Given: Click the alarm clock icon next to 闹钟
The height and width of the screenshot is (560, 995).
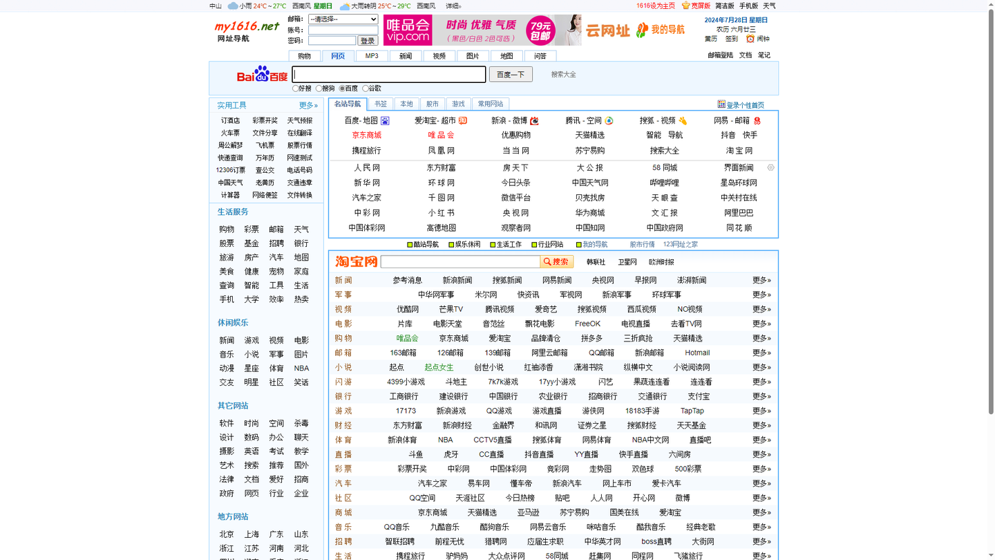Looking at the screenshot, I should click(750, 39).
